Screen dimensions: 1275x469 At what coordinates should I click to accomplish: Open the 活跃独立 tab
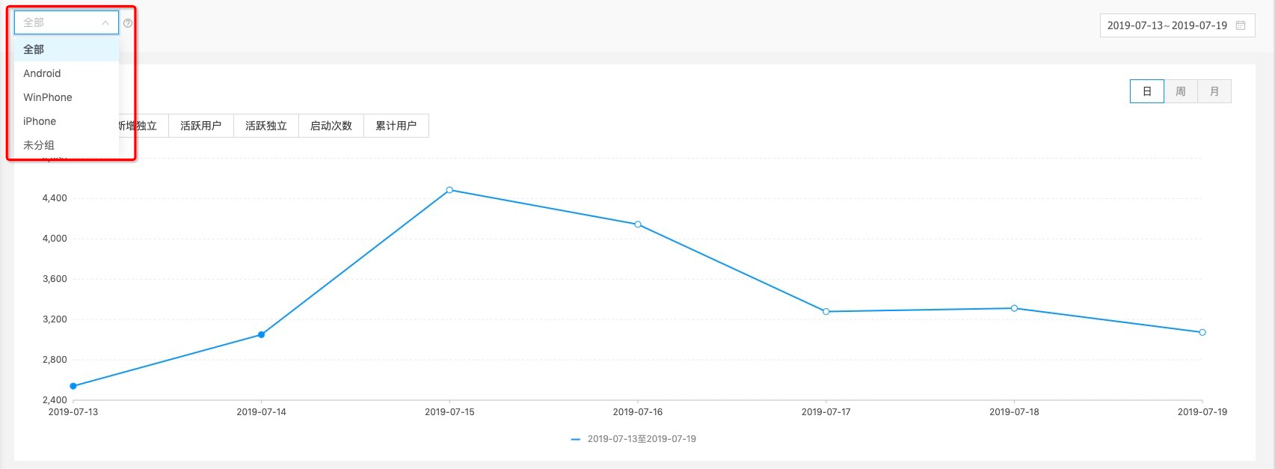click(x=266, y=126)
